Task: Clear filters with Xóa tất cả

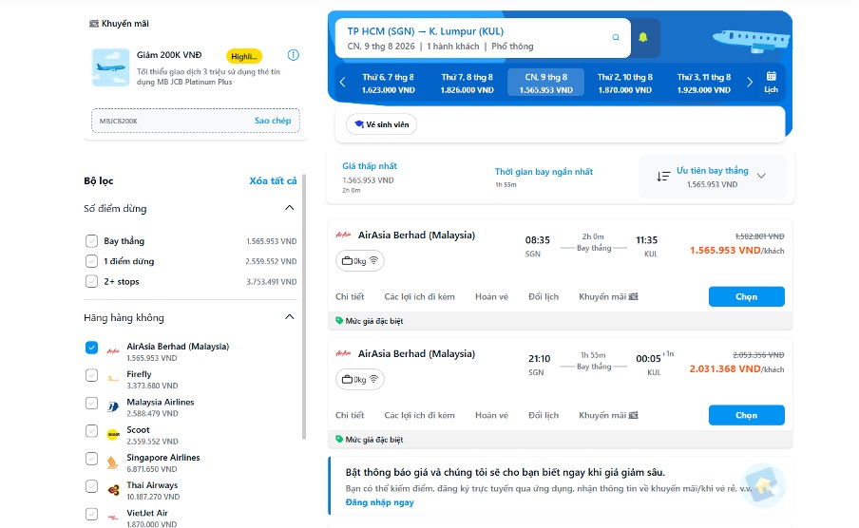Action: point(273,180)
